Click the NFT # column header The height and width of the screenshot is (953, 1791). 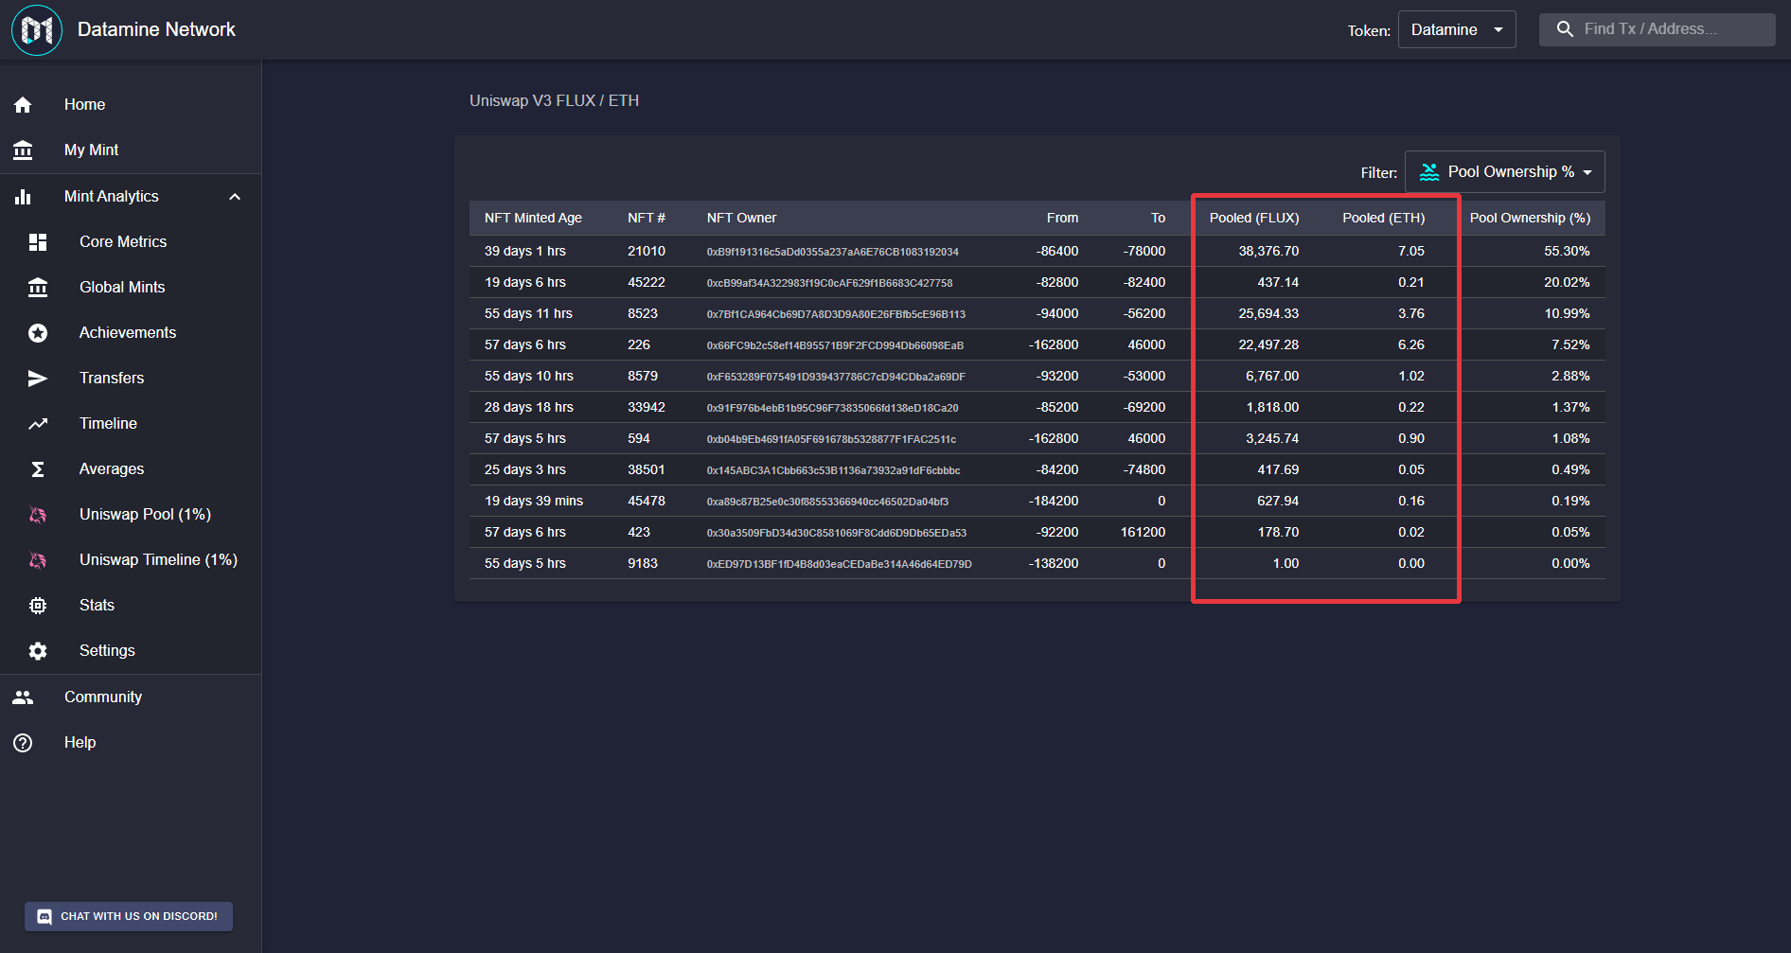647,219
